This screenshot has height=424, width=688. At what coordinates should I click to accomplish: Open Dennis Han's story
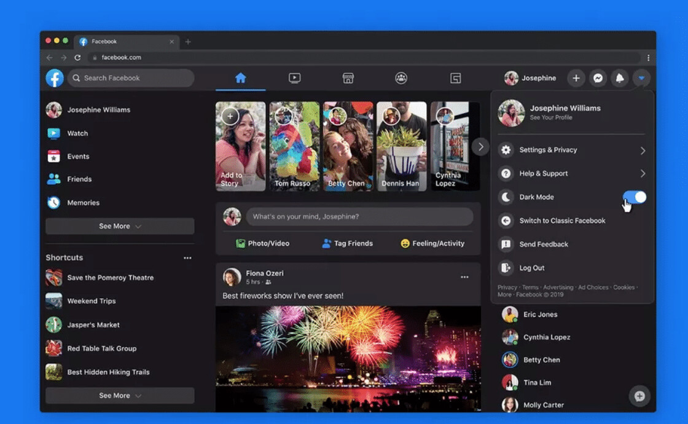402,147
